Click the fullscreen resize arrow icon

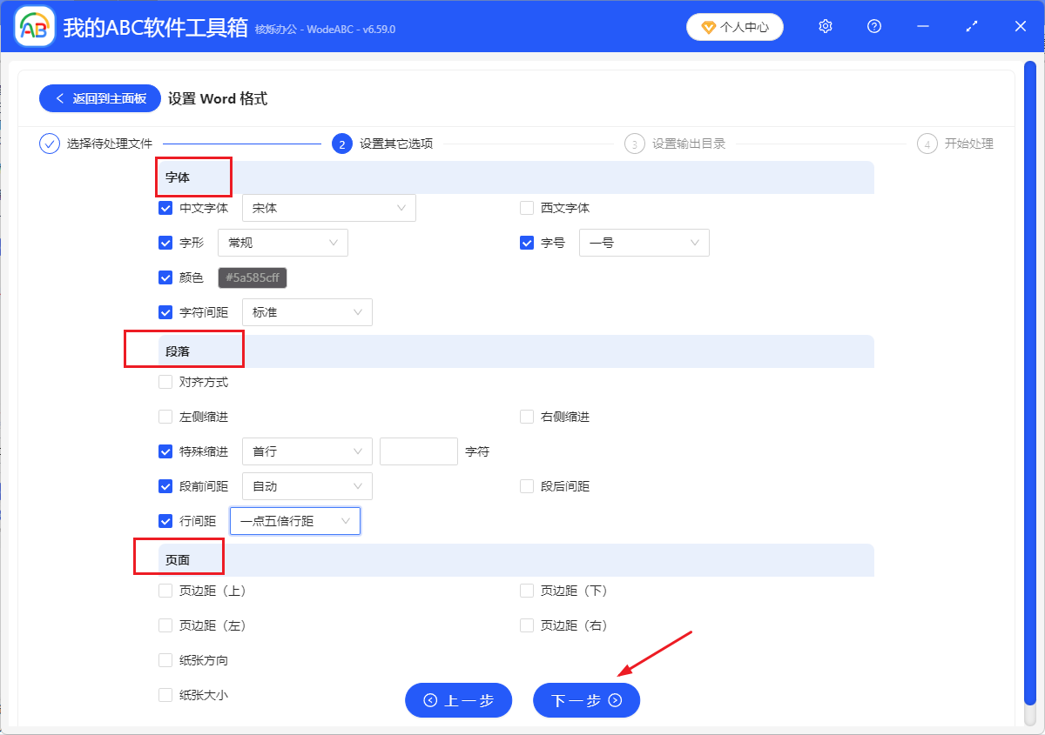click(x=971, y=26)
